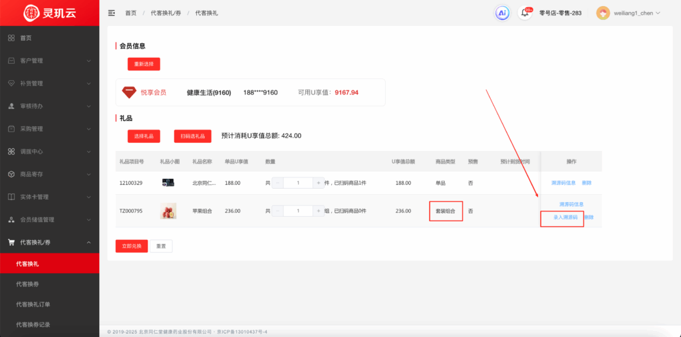The width and height of the screenshot is (681, 337).
Task: Collapse the sidebar with the hamburger icon
Action: pos(111,13)
